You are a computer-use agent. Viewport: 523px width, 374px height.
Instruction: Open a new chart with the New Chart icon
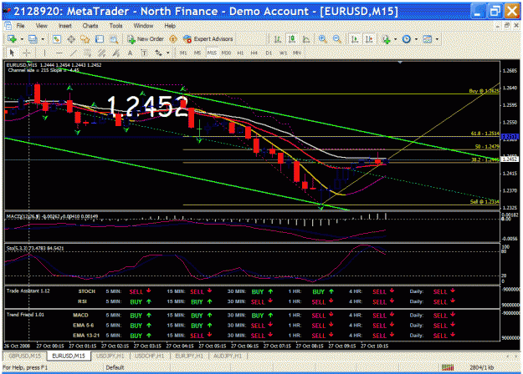[12, 39]
